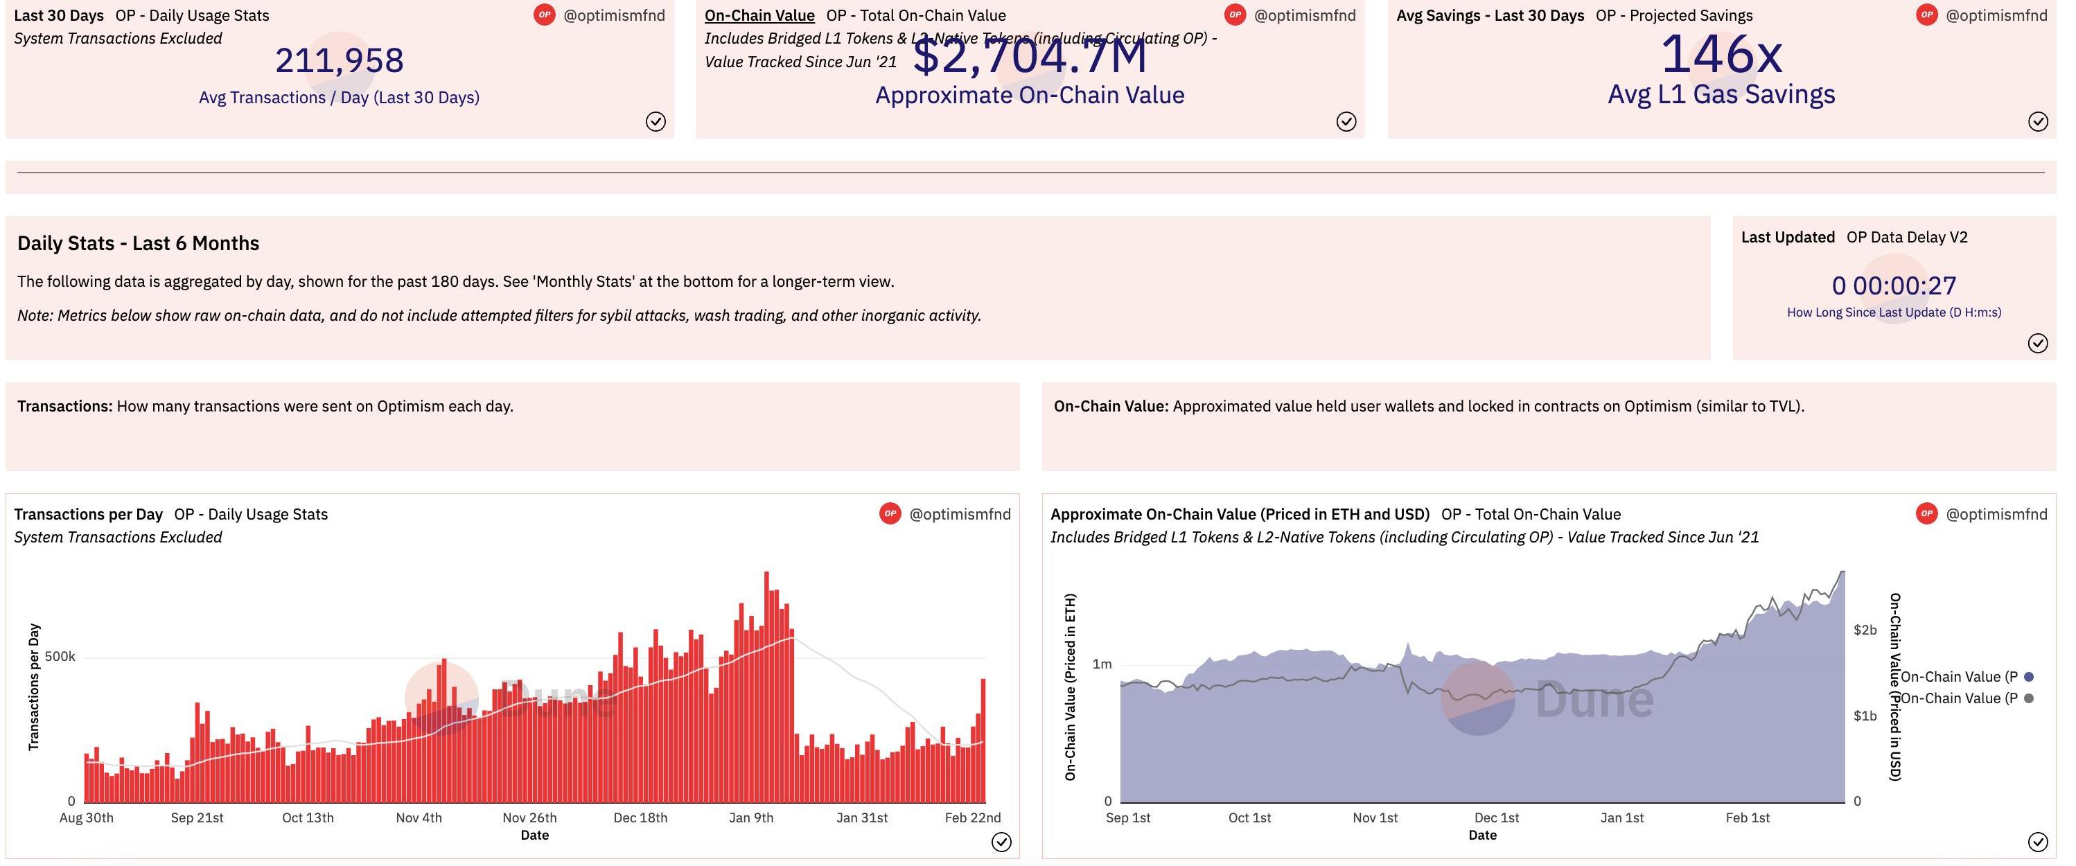
Task: Open the underlined On-Chain Value title link
Action: (759, 15)
